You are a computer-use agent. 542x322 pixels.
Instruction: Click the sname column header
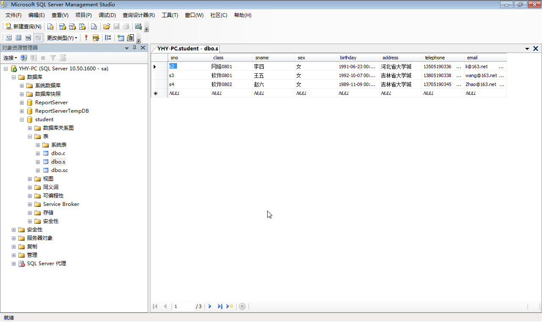274,58
